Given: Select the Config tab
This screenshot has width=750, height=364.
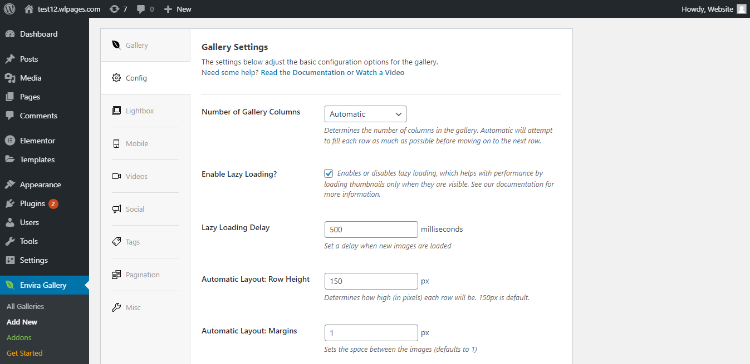Looking at the screenshot, I should coord(145,78).
